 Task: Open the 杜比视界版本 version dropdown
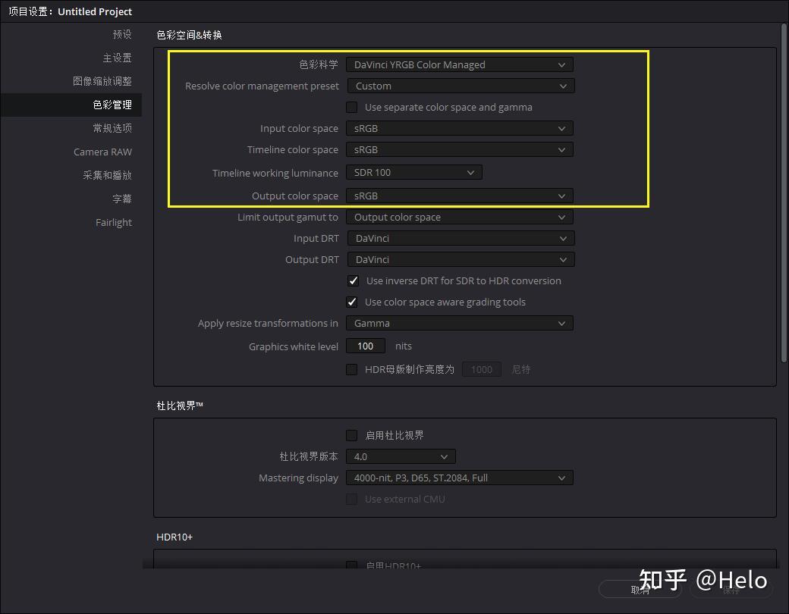pyautogui.click(x=401, y=456)
